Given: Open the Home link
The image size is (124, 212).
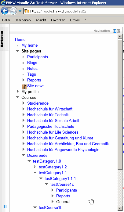Looking at the screenshot, I should [x=20, y=39].
